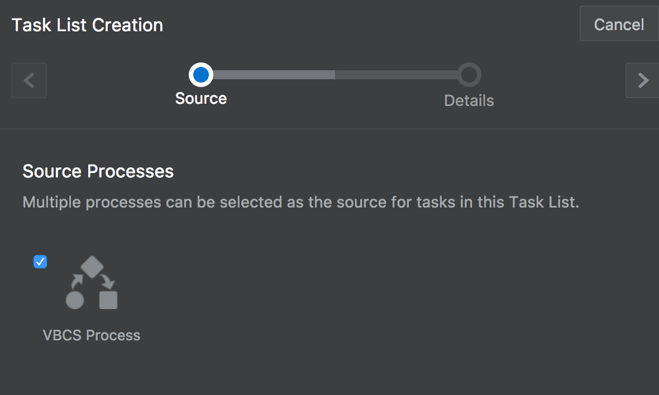Select the hollow Details step circle
Viewport: 659px width, 395px height.
coord(469,75)
